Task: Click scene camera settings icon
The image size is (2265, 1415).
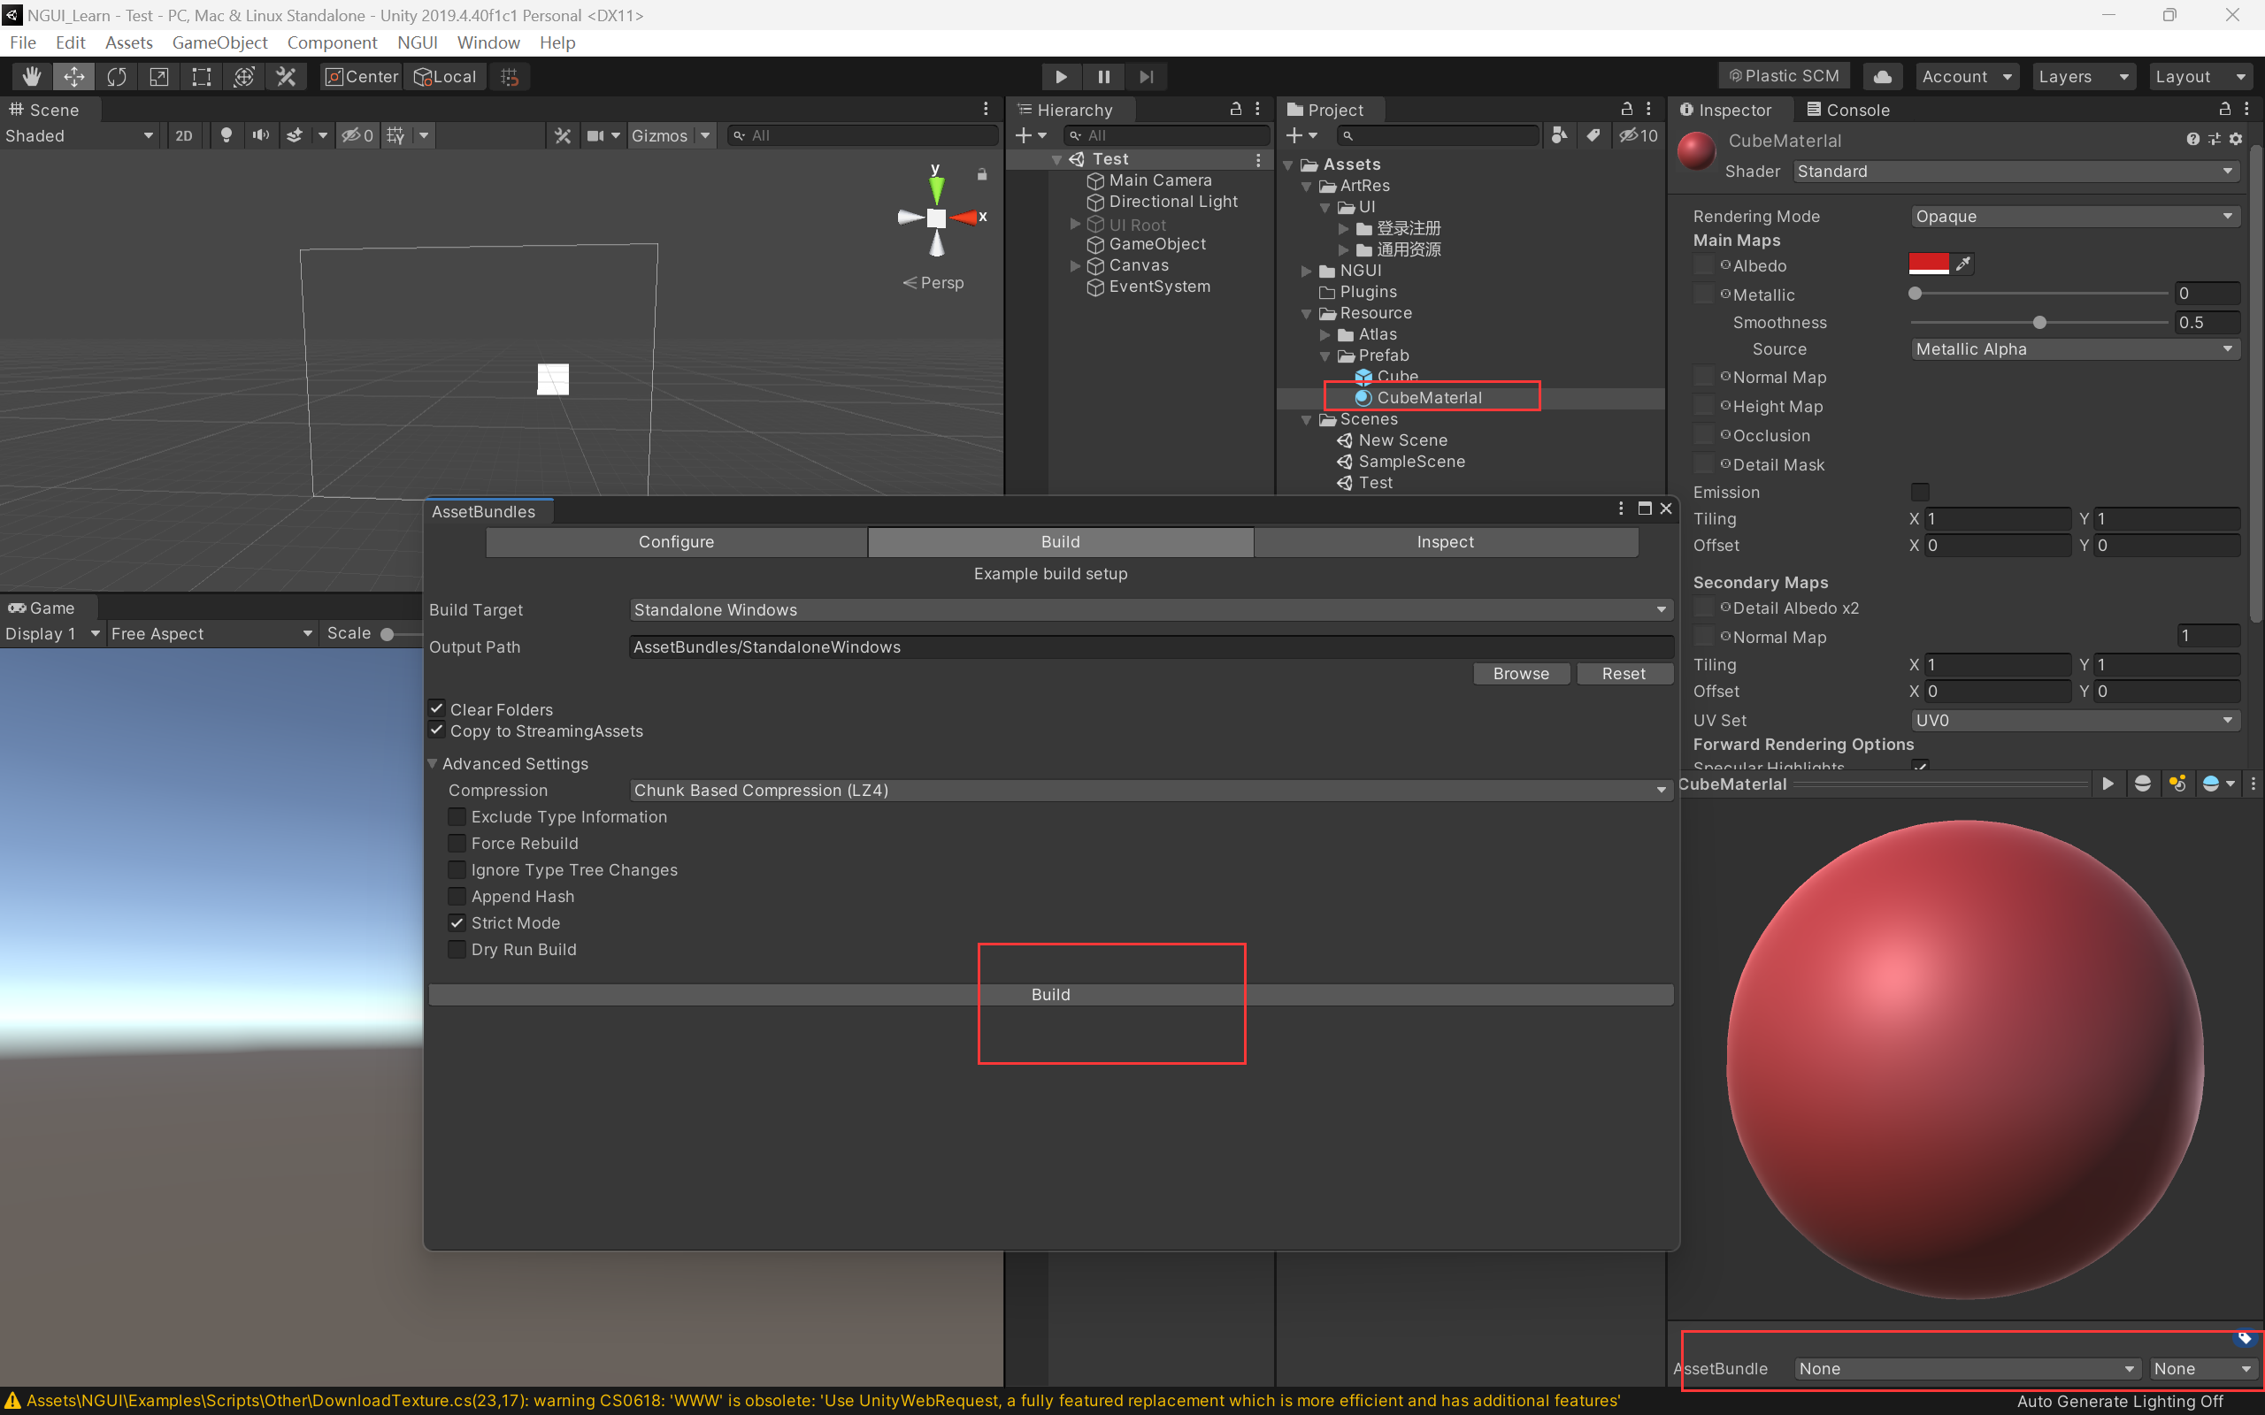Action: pyautogui.click(x=595, y=135)
